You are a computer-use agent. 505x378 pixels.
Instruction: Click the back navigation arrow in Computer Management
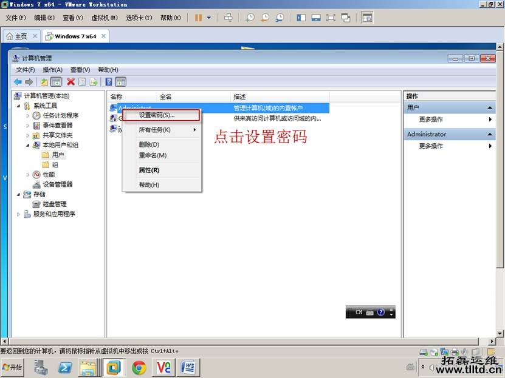pyautogui.click(x=17, y=81)
